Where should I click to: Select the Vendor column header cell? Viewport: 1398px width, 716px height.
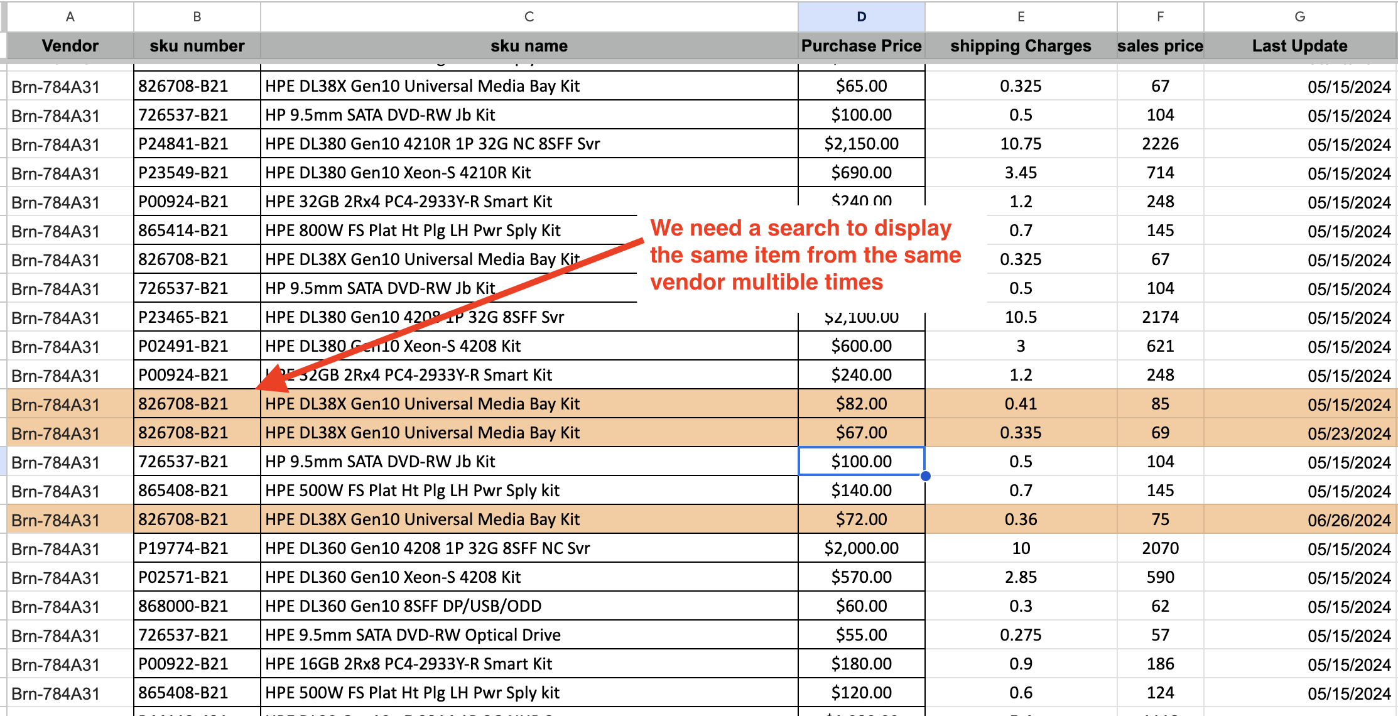click(x=70, y=45)
